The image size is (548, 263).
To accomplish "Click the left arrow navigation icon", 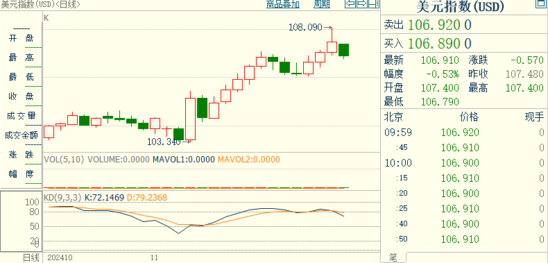I will coord(350,4).
